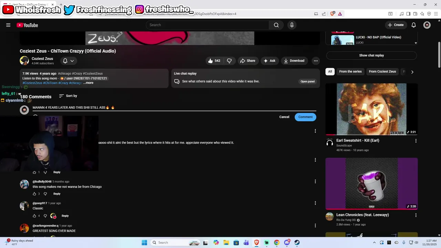Go to YouTube home via logo
The image size is (441, 248).
point(27,25)
